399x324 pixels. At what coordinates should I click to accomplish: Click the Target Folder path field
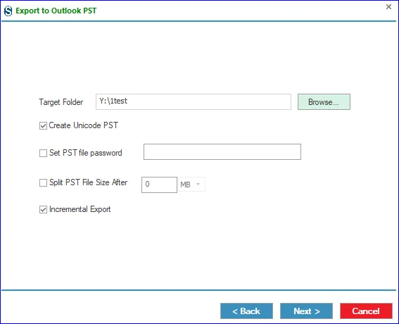tap(194, 101)
